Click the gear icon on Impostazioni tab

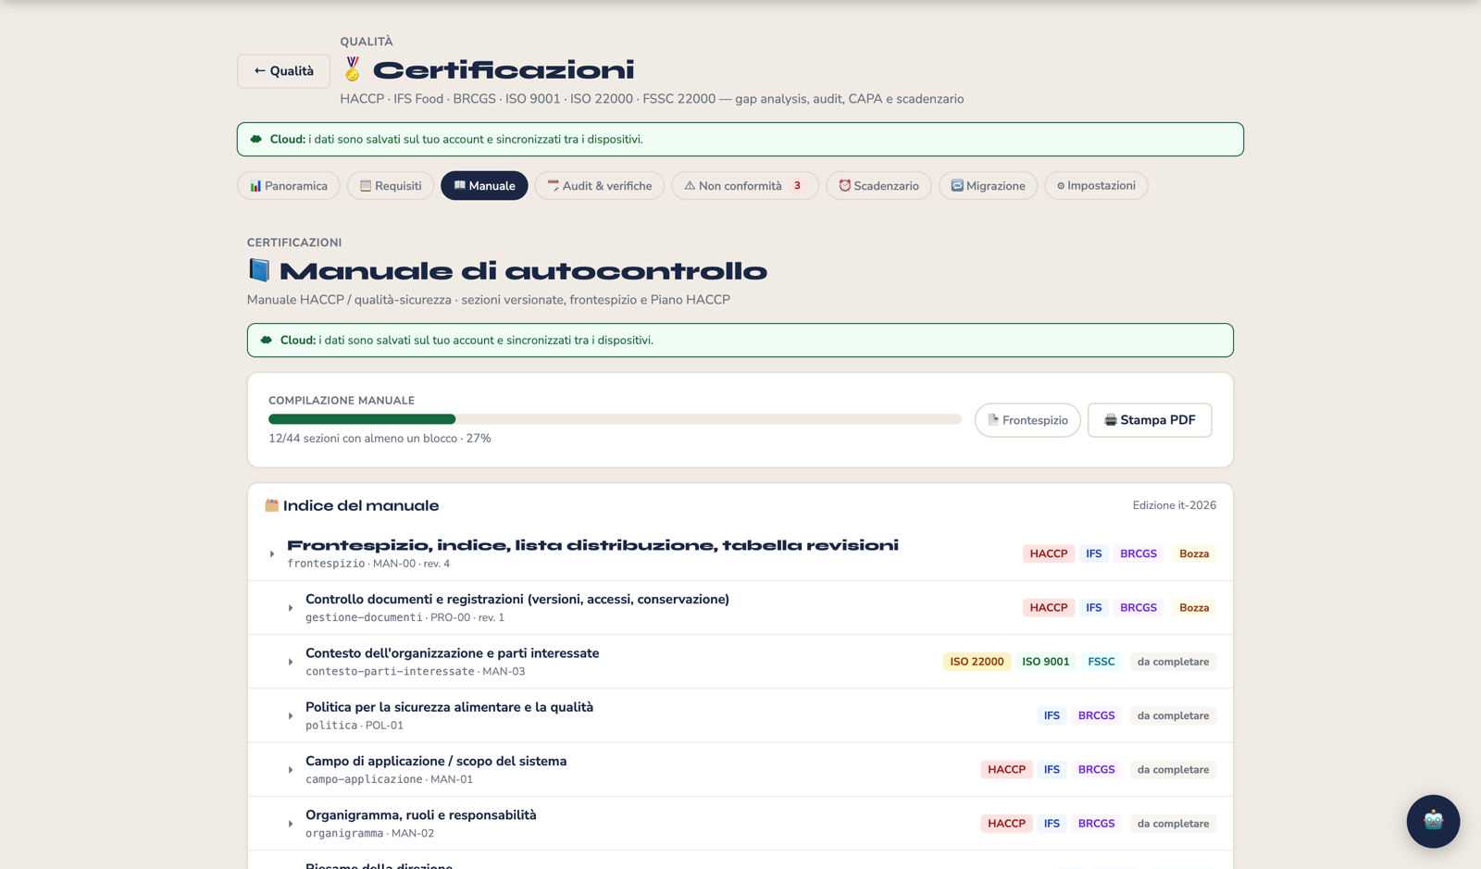pos(1061,186)
